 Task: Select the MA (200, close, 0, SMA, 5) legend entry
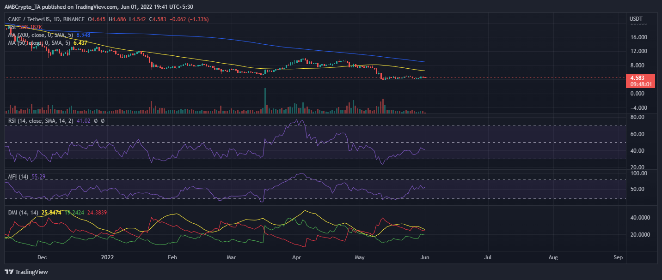coord(42,35)
